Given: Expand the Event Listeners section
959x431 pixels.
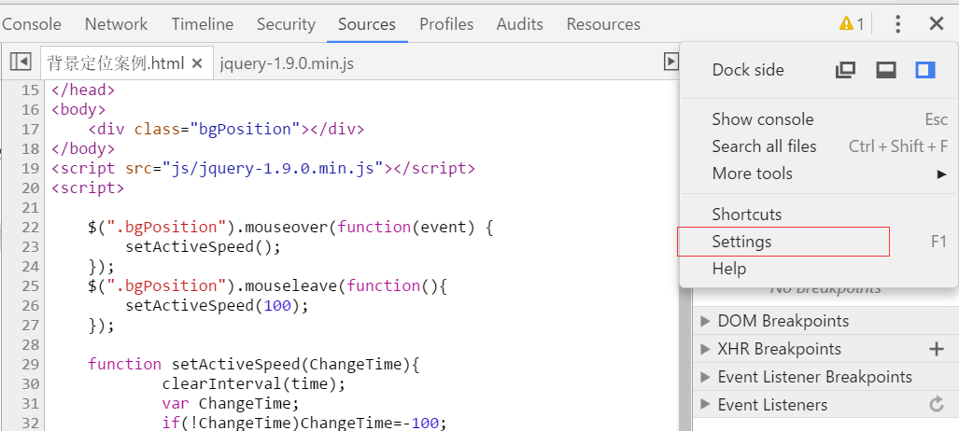Looking at the screenshot, I should click(705, 404).
